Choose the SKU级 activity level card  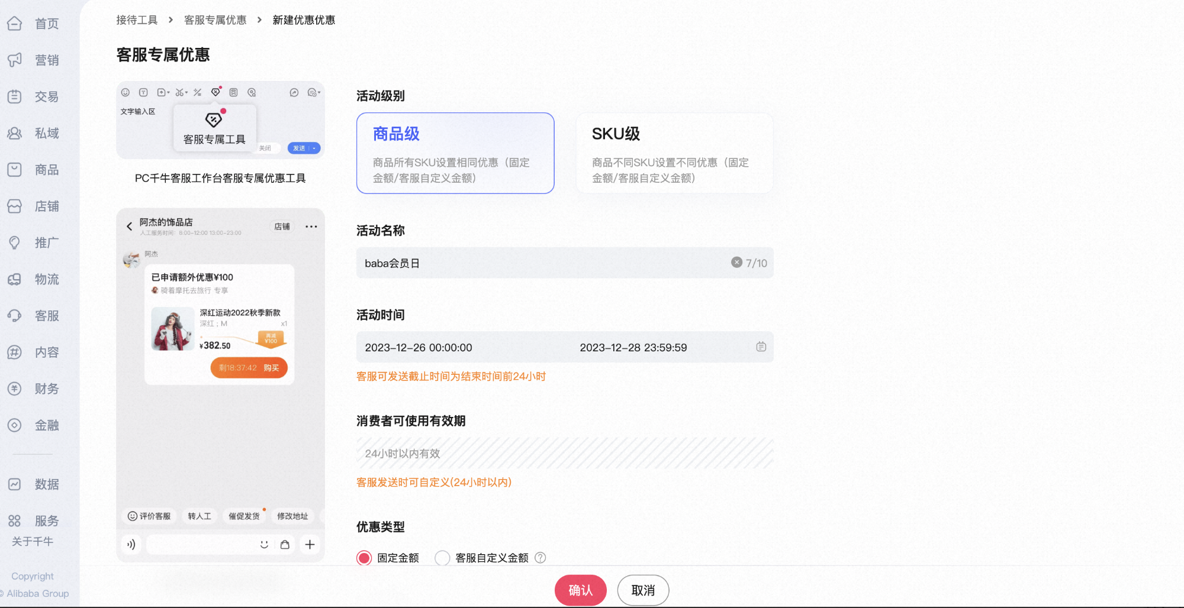[x=674, y=153]
